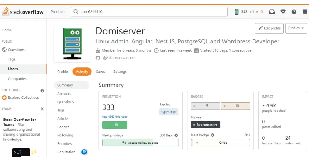Click the Stack Overflow logo

point(23,12)
